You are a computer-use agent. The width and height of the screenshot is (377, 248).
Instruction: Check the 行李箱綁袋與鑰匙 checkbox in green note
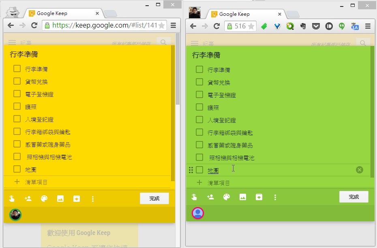199,132
